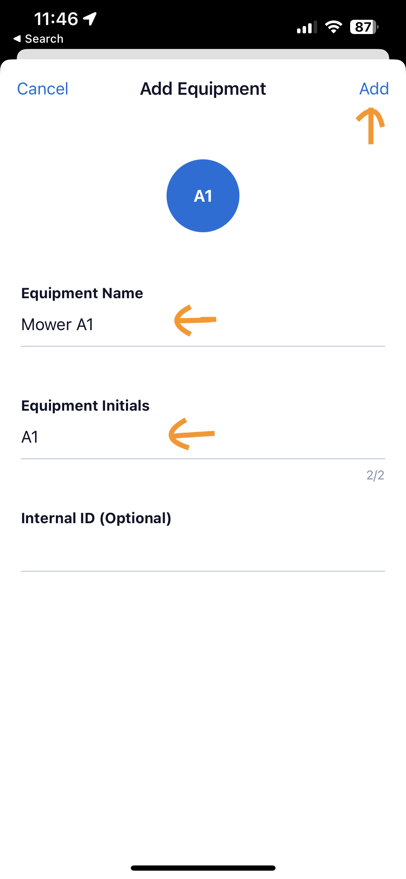Tap the 11:46 clock in status bar
This screenshot has width=406, height=879.
56,19
